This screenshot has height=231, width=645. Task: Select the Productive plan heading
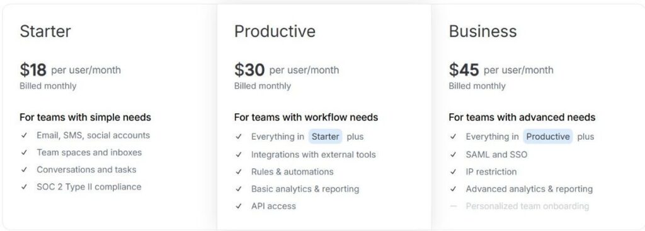[275, 31]
